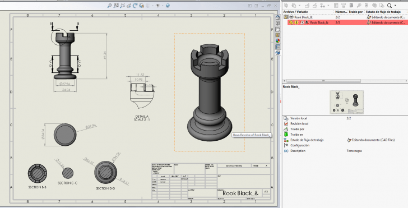This screenshot has height=208, width=408.
Task: Click the Traído en property row
Action: 345,135
